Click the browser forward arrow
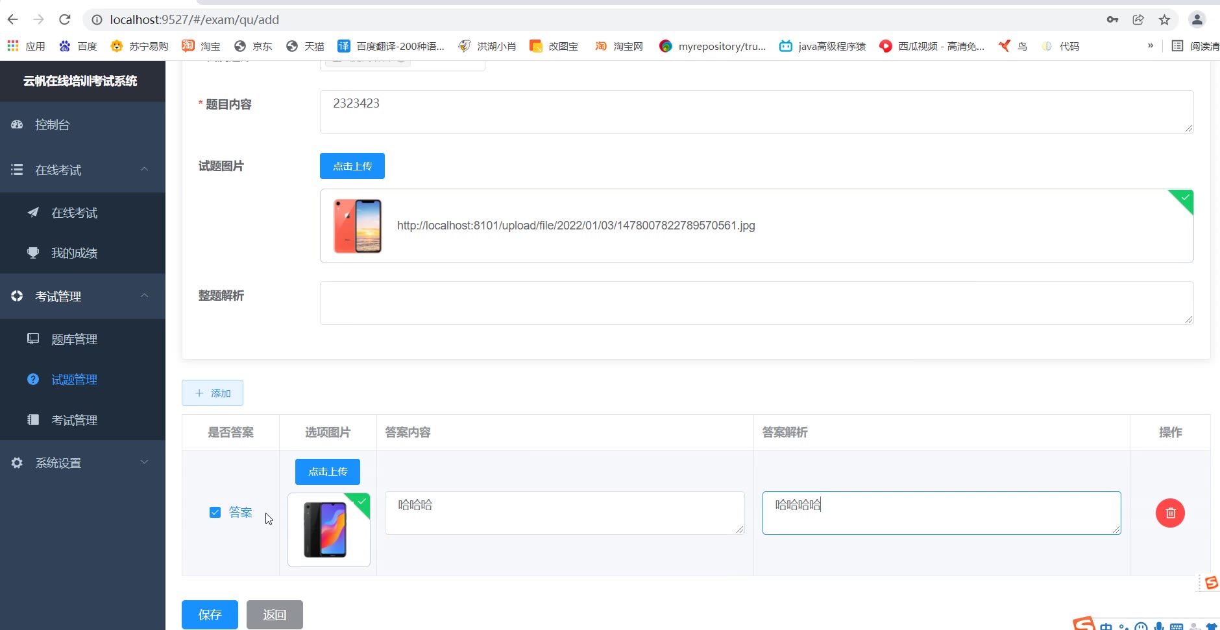 [39, 19]
